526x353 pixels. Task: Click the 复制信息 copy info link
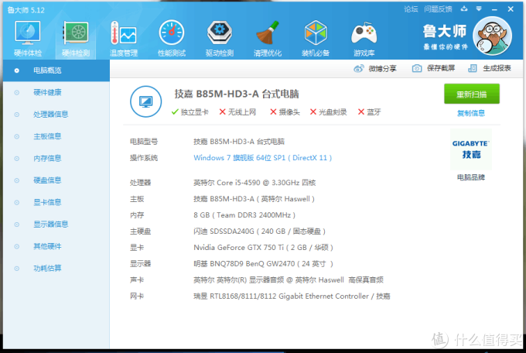(x=471, y=113)
